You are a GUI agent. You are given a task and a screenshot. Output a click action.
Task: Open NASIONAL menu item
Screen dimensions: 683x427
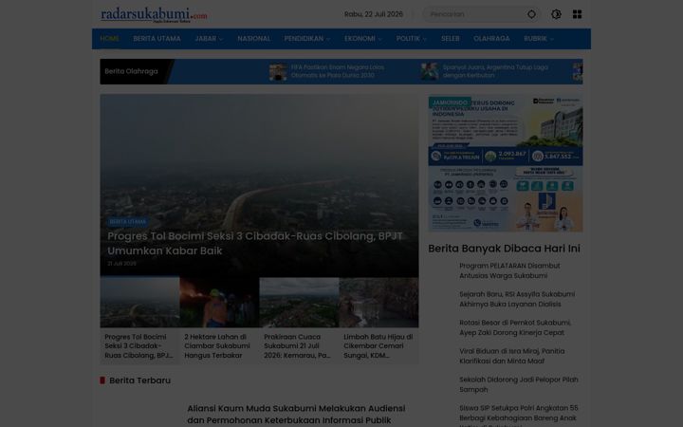pos(254,39)
